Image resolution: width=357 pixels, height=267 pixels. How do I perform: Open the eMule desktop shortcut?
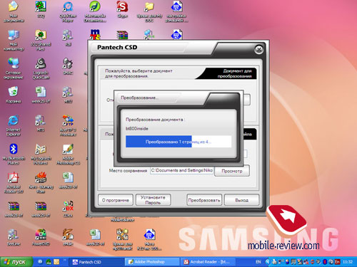pos(68,237)
